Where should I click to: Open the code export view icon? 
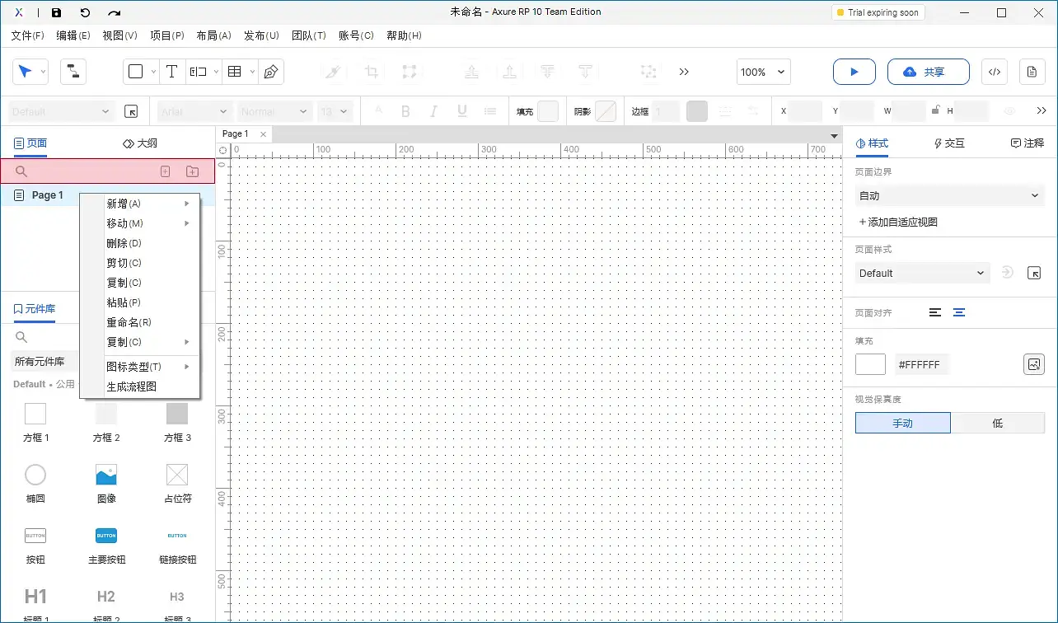coord(994,72)
